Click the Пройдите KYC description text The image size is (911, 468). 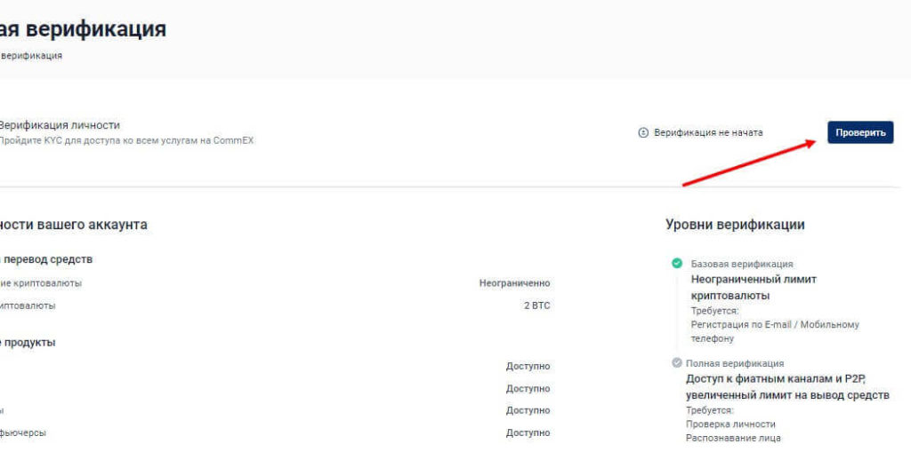click(x=126, y=140)
